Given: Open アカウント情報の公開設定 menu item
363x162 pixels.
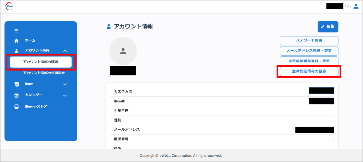Looking at the screenshot, I should pos(44,73).
